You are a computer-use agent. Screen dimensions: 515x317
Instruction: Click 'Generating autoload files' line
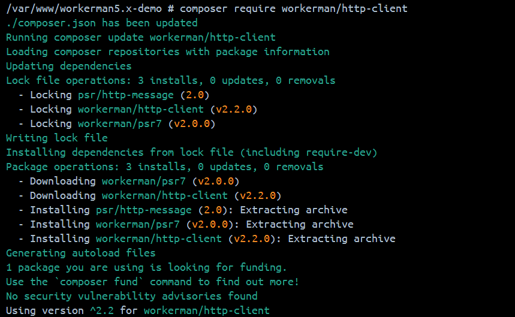80,253
